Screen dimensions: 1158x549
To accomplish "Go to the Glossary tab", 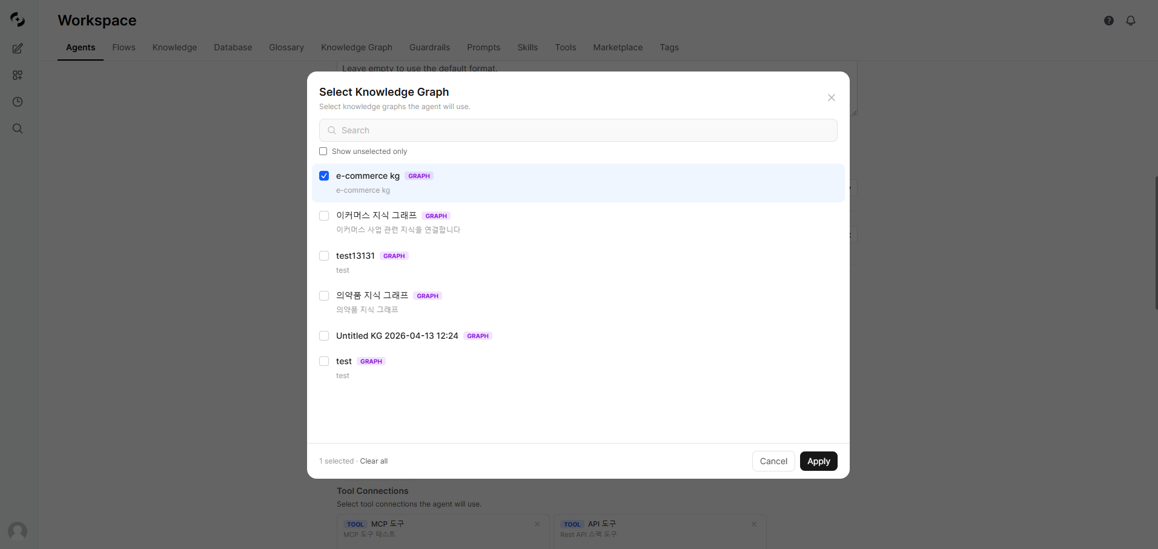I will pos(286,47).
